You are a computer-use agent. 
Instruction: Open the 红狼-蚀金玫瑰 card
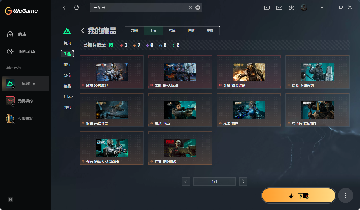coord(249,71)
